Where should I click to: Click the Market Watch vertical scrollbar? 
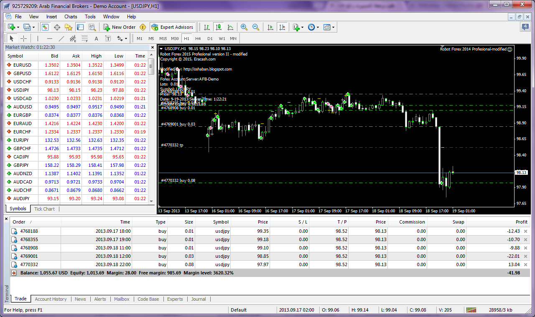click(151, 128)
